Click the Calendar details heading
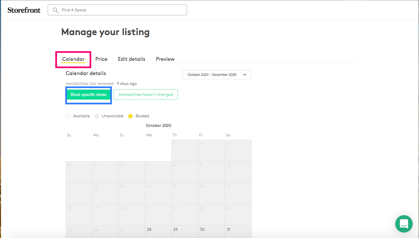The width and height of the screenshot is (419, 238). click(86, 73)
